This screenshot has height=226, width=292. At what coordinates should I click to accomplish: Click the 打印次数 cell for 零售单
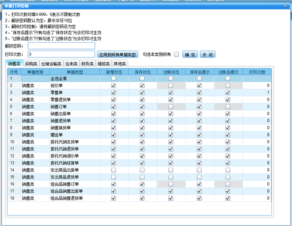pos(257,93)
